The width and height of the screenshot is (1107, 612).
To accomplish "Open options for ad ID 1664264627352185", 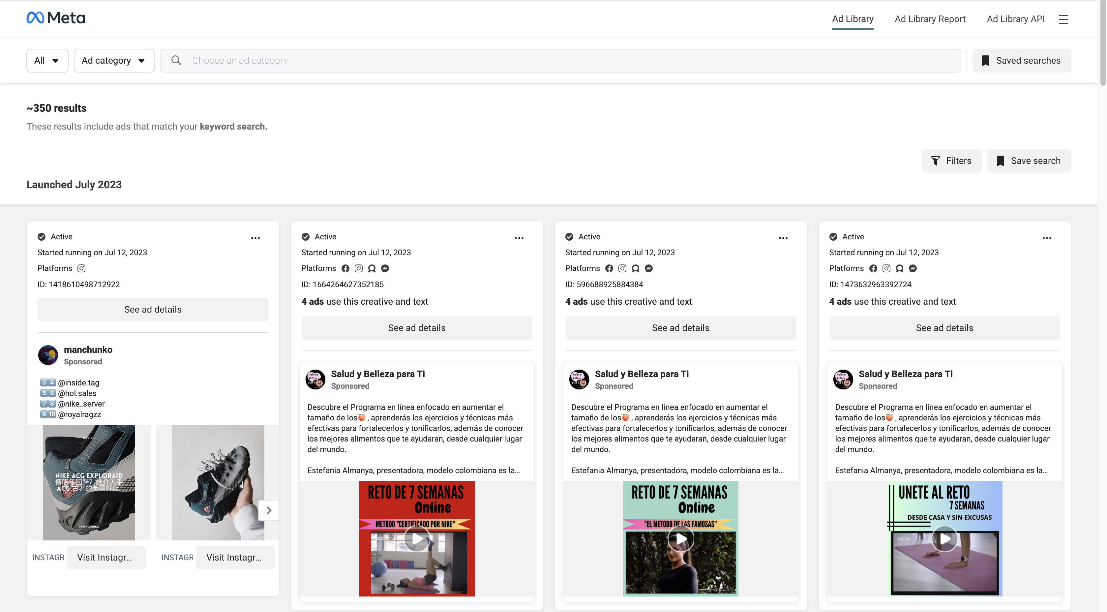I will [519, 238].
